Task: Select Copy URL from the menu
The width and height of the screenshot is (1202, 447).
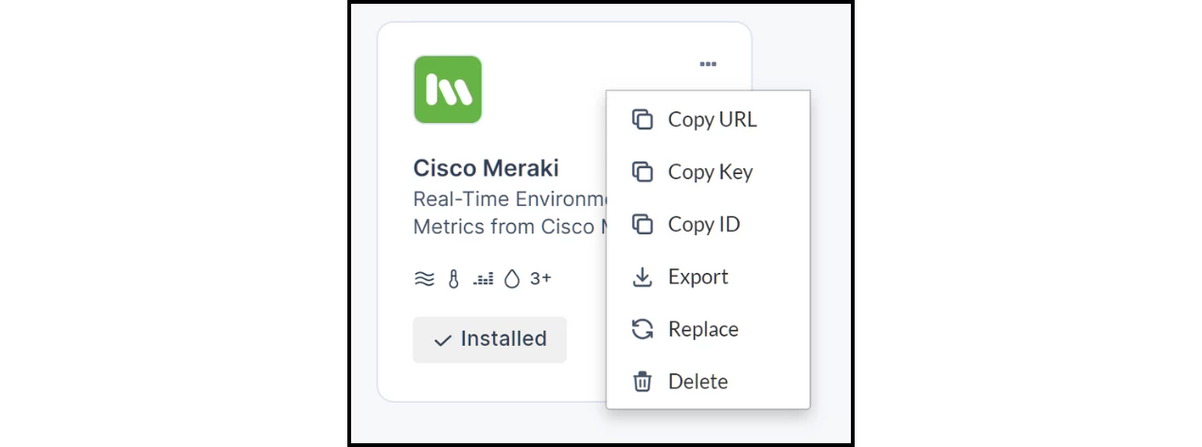Action: coord(708,120)
